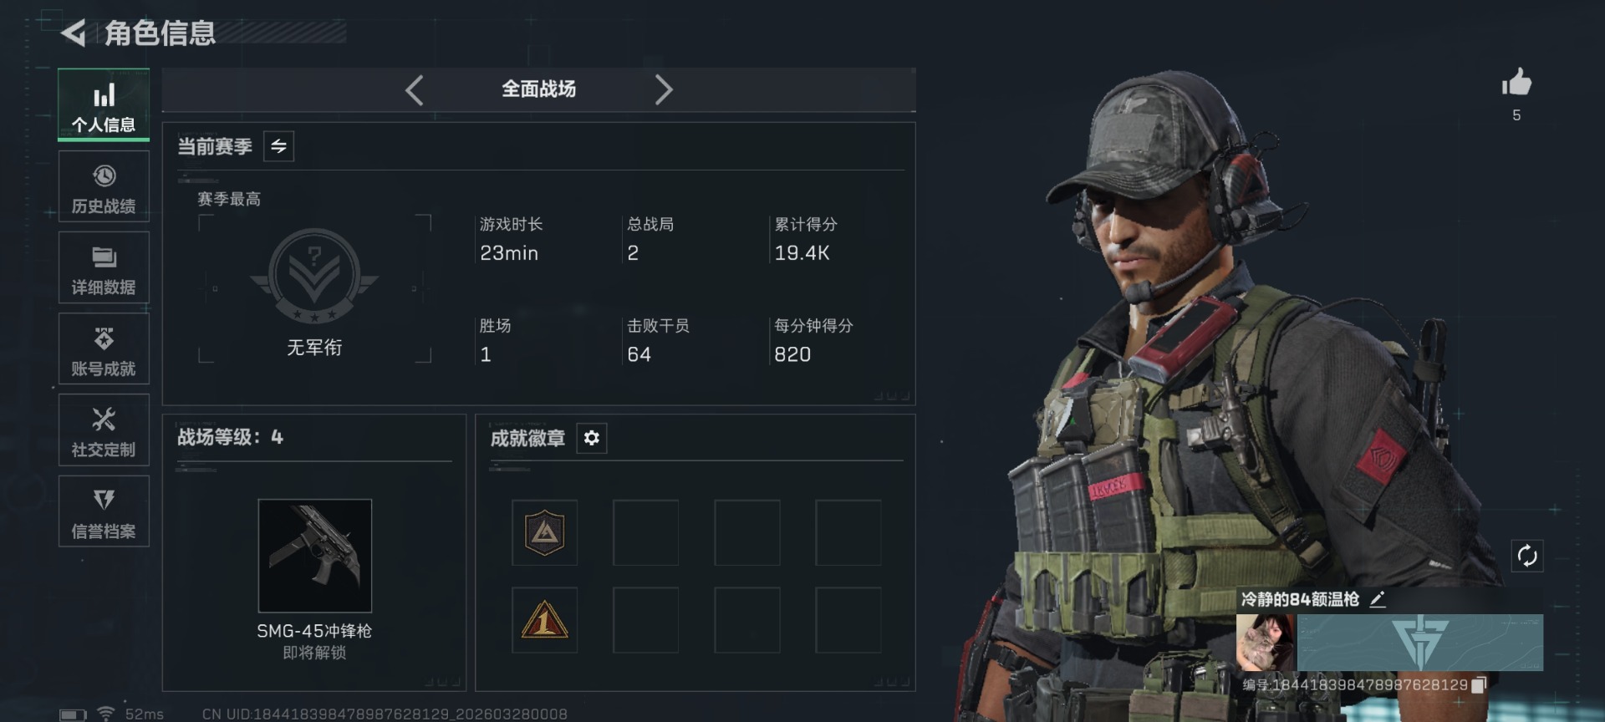The height and width of the screenshot is (722, 1605).
Task: Open the 历史战绩 tab
Action: pos(104,187)
